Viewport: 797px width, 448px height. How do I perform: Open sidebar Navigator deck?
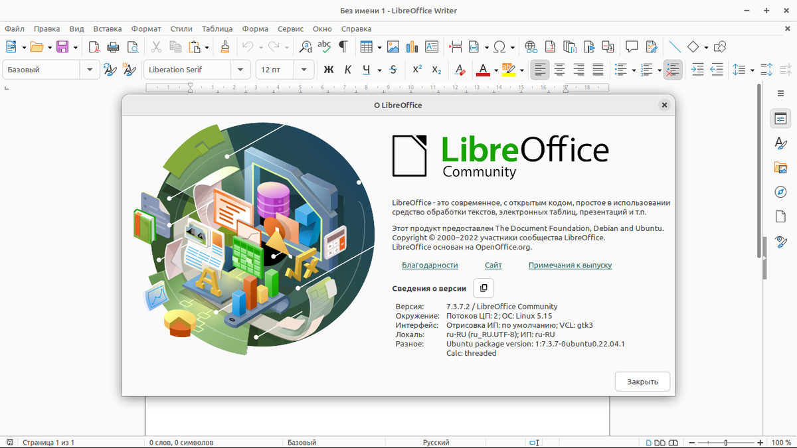click(x=780, y=192)
